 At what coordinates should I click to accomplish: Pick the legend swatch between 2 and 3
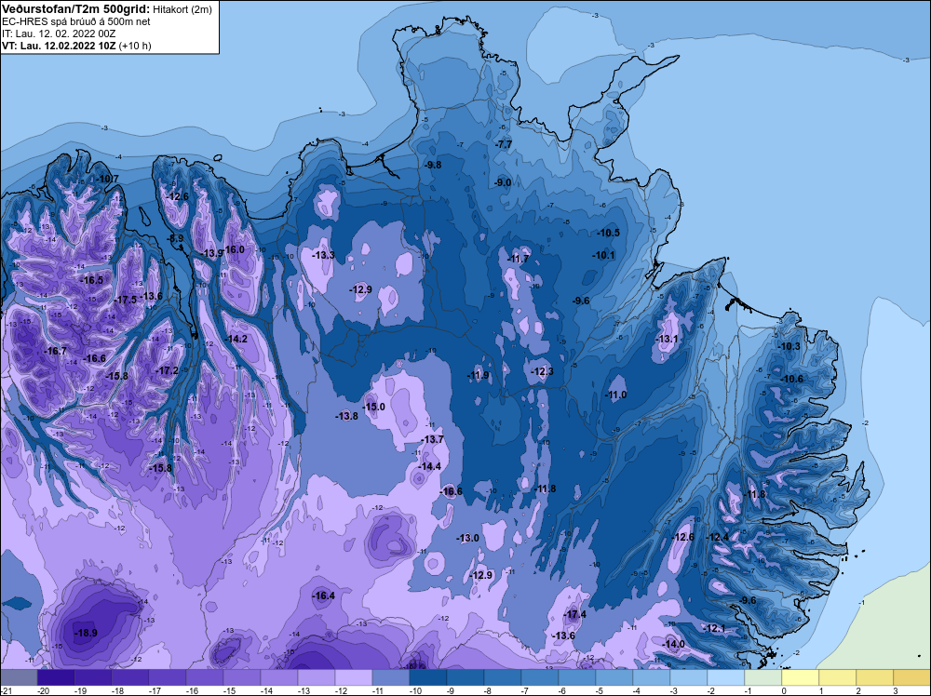tap(874, 677)
